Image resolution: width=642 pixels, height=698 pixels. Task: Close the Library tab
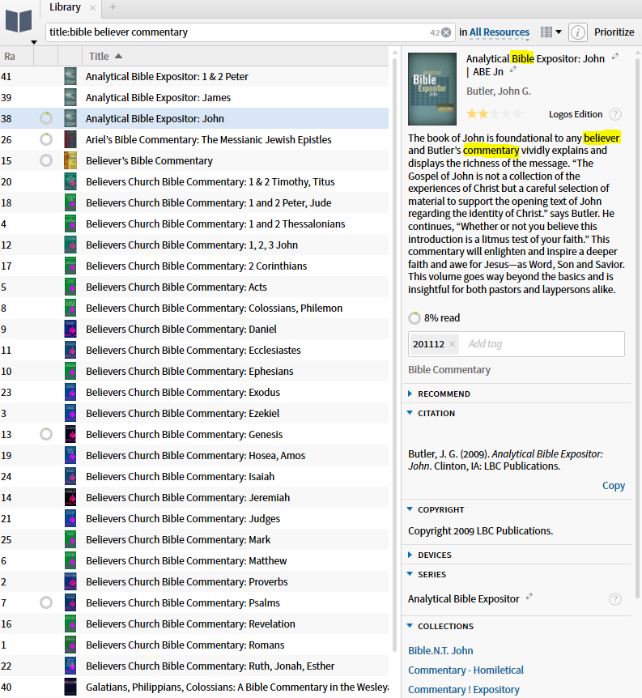[92, 7]
